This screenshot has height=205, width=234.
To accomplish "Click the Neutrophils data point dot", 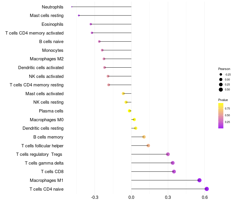I will pyautogui.click(x=72, y=7).
